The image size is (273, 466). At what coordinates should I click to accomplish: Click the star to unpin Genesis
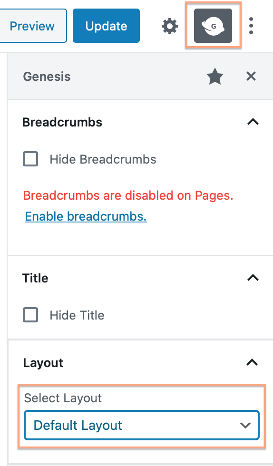[214, 77]
